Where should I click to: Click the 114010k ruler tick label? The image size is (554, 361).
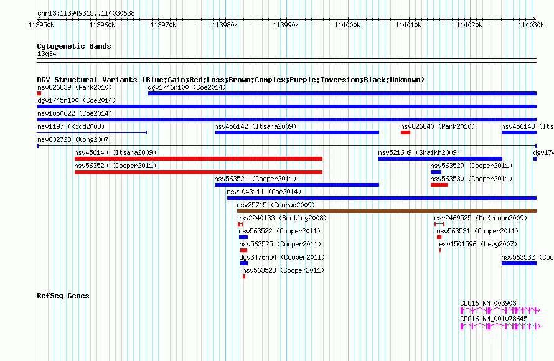[408, 25]
